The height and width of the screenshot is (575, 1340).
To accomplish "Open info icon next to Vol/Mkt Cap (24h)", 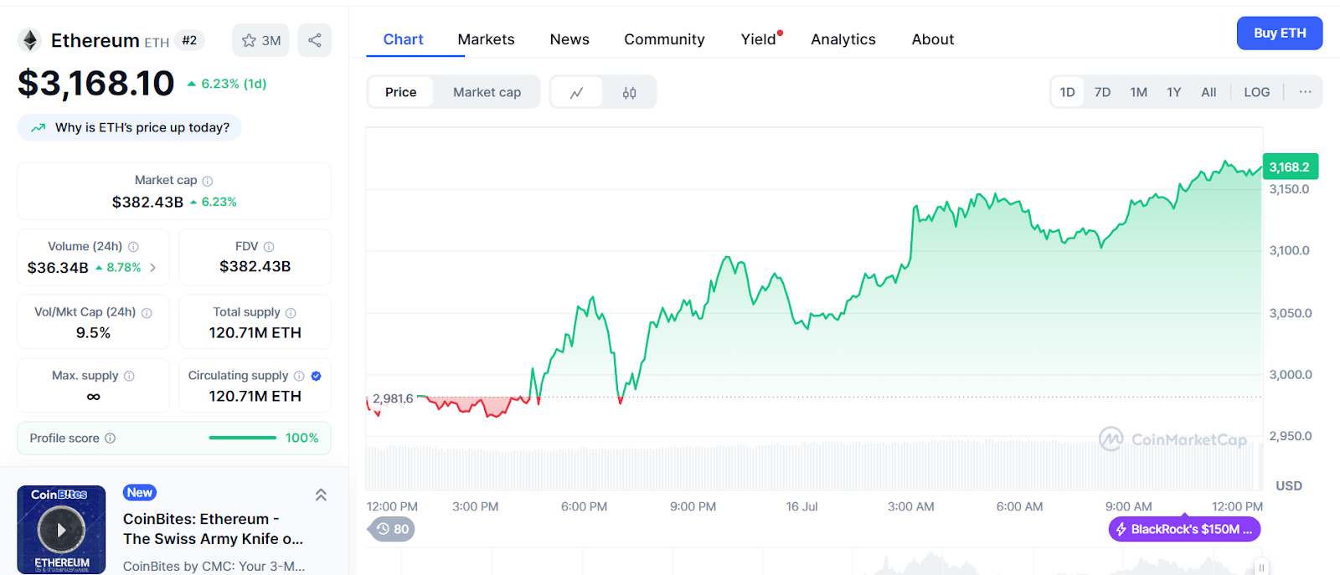I will pyautogui.click(x=147, y=313).
